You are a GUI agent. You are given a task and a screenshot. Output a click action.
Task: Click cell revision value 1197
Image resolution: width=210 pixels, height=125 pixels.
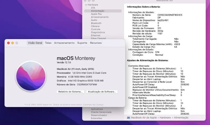[x=160, y=34]
